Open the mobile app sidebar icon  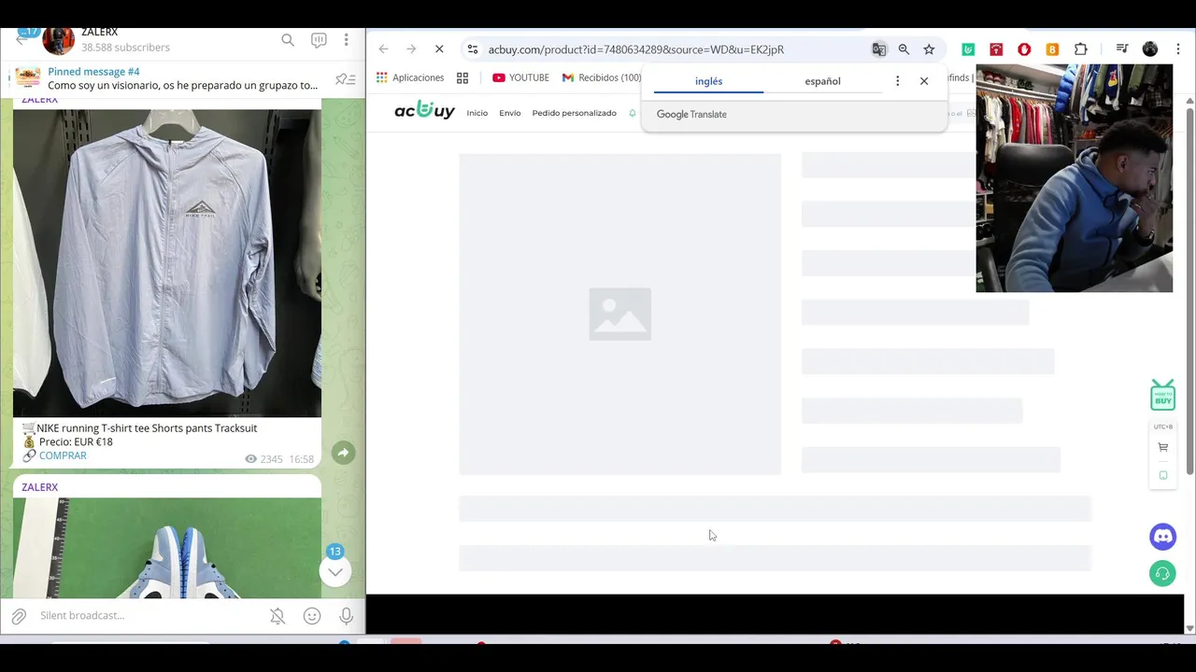click(1162, 475)
